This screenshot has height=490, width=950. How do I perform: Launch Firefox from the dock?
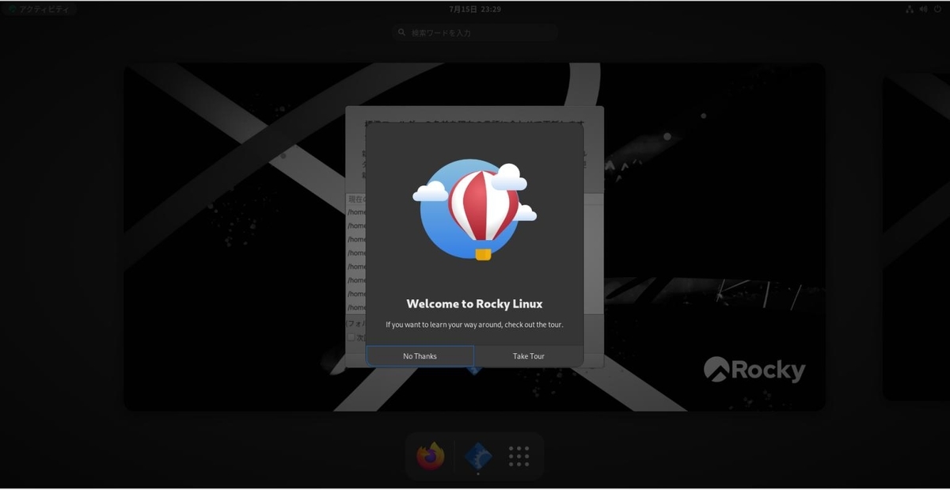[430, 456]
